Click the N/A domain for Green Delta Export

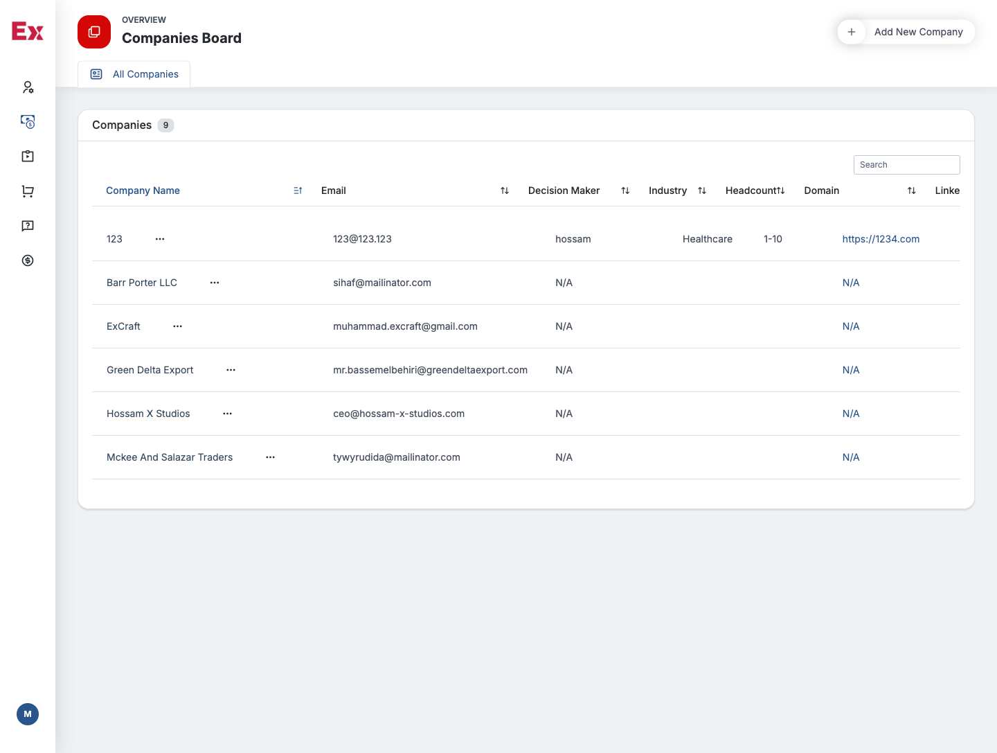[851, 370]
